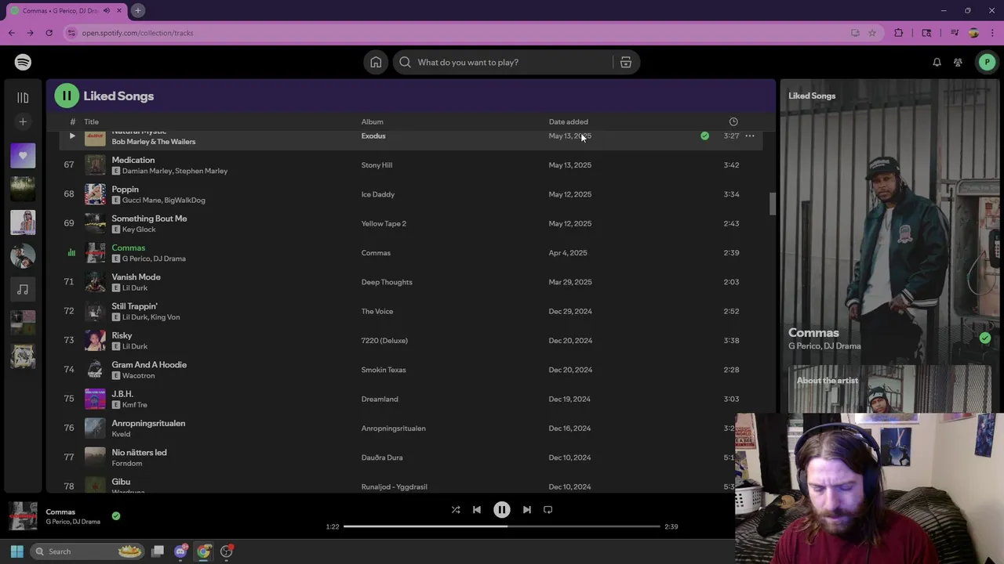Open the Windows Start menu

(x=17, y=551)
